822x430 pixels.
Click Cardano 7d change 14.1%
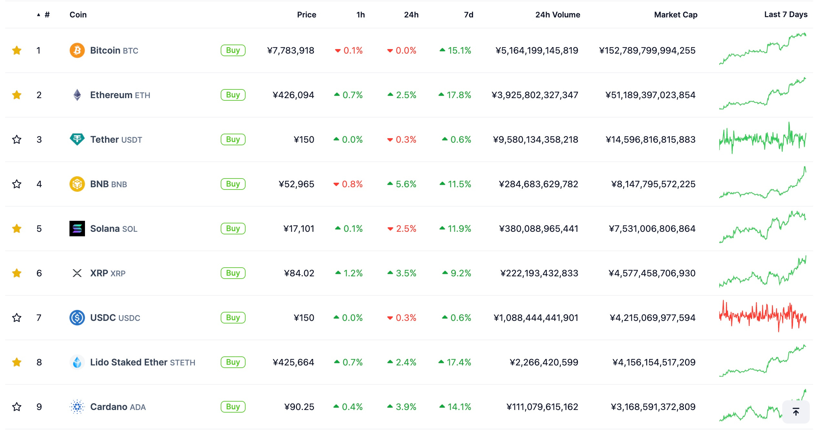(x=455, y=407)
